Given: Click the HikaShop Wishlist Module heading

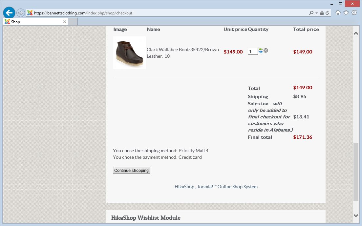Looking at the screenshot, I should [146, 218].
